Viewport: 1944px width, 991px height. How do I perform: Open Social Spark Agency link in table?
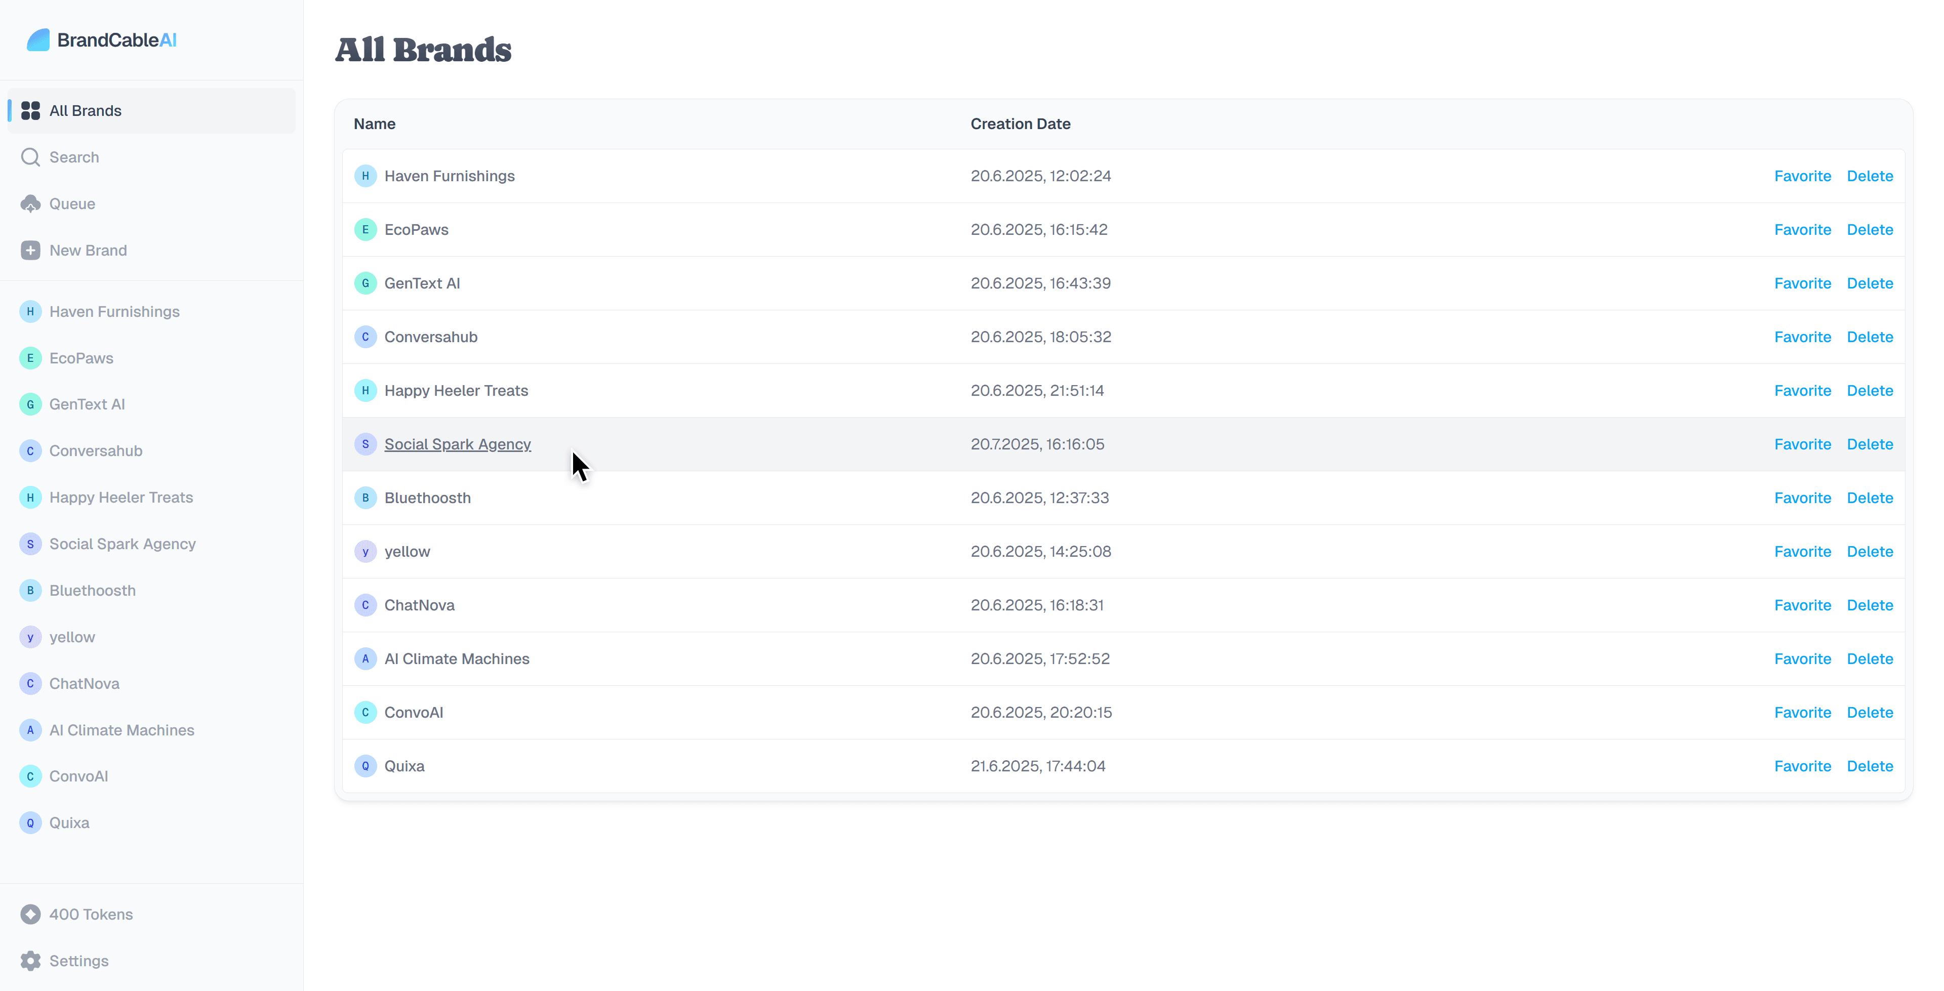coord(457,444)
